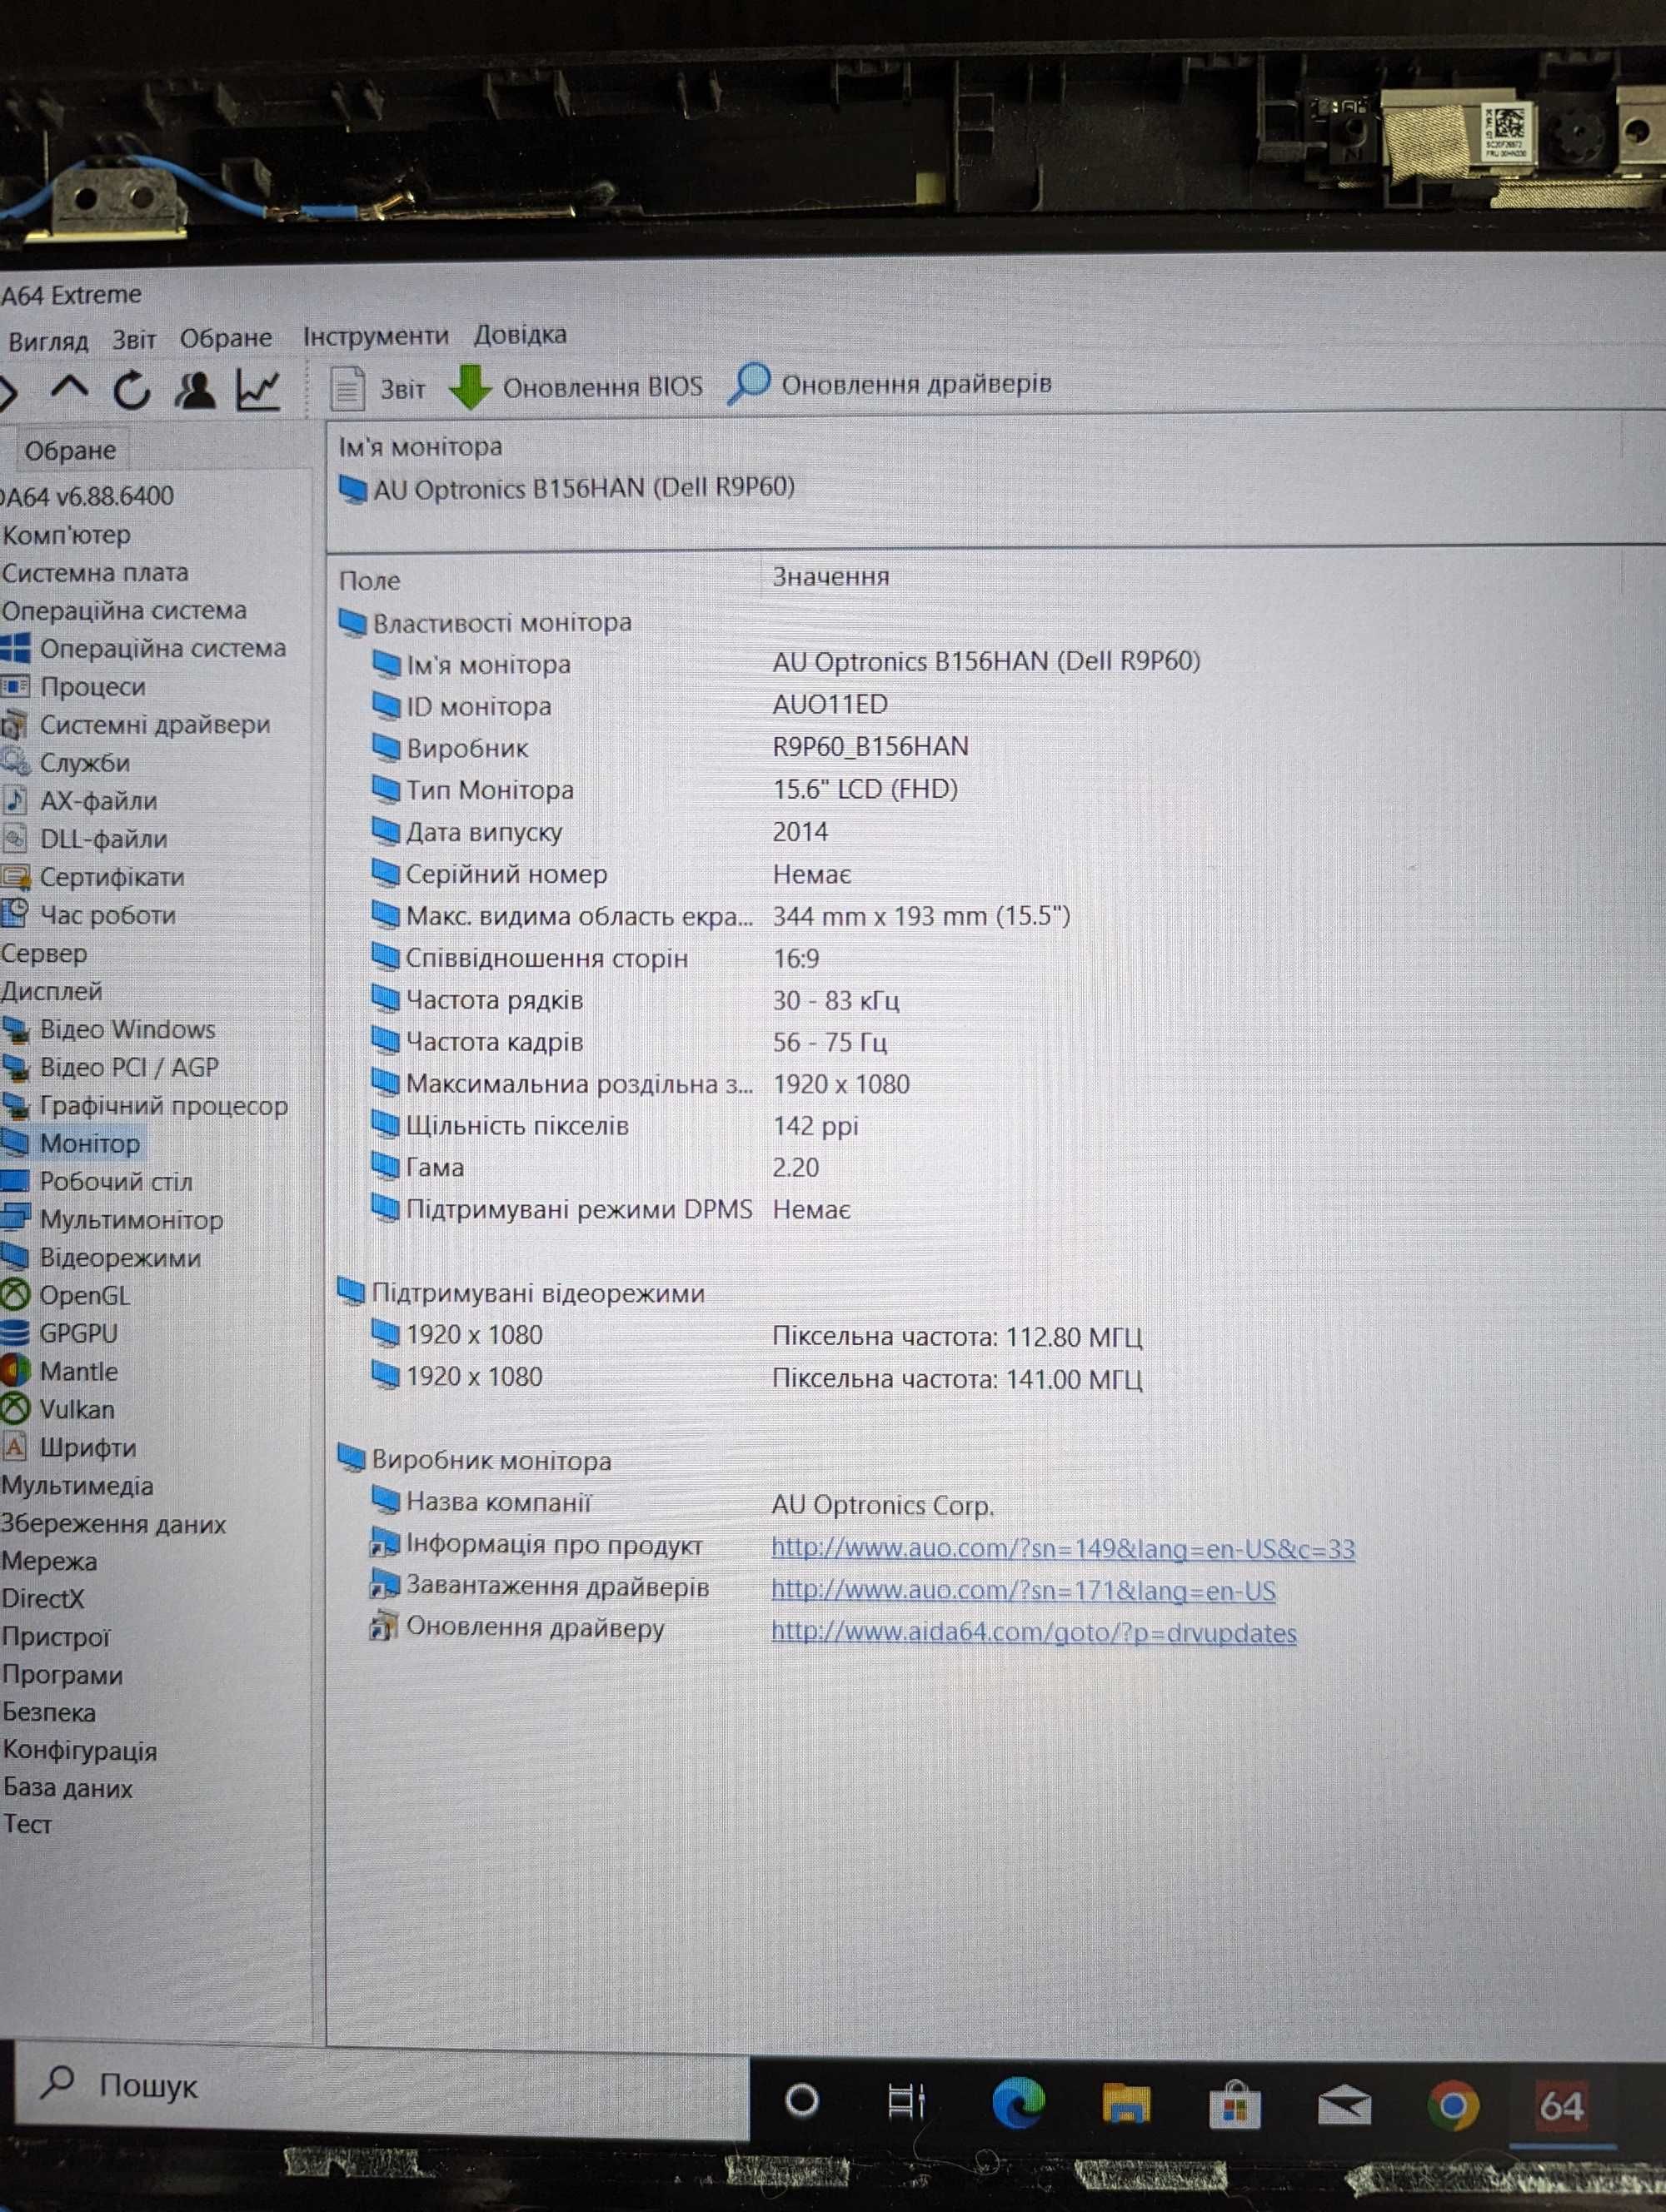1666x2212 pixels.
Task: Select Vulkan in the tree
Action: [59, 1409]
